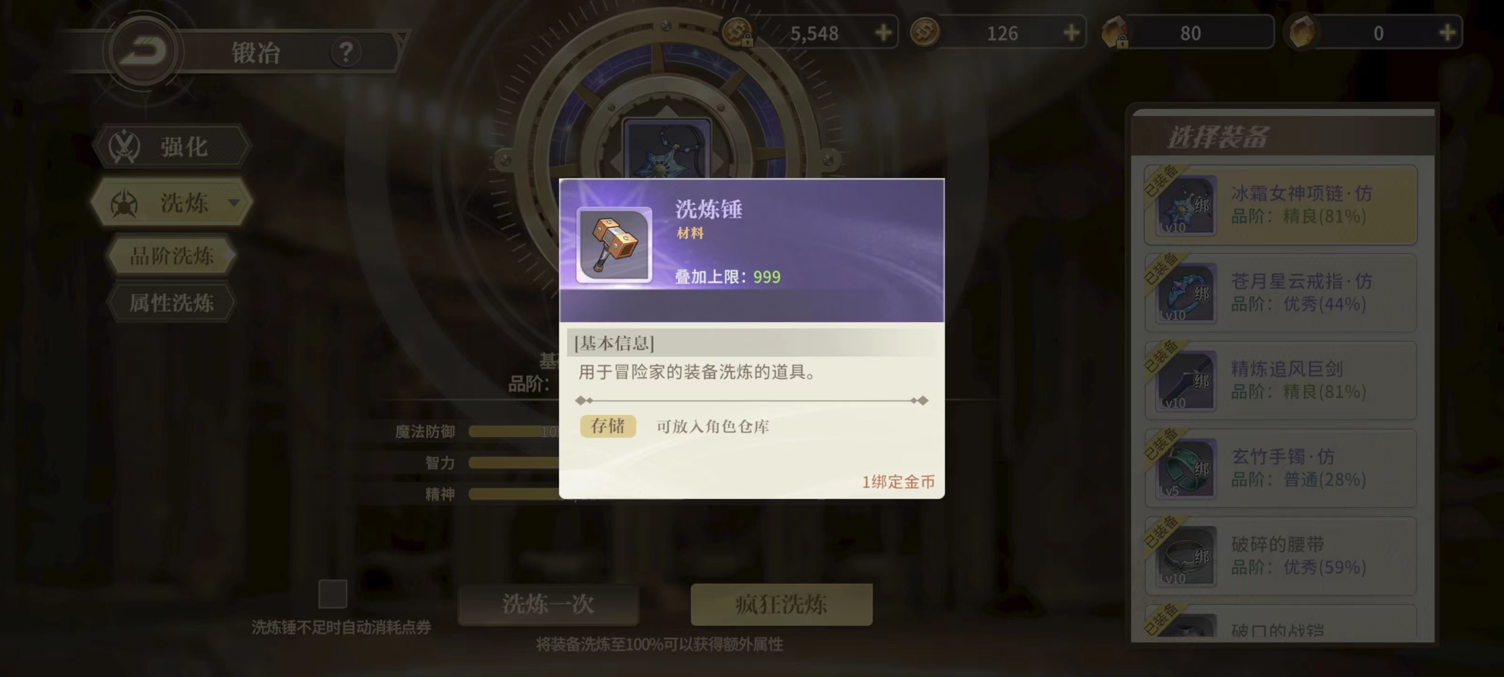The image size is (1504, 677).
Task: Click the plus icon next to 0 crystals
Action: (x=1447, y=33)
